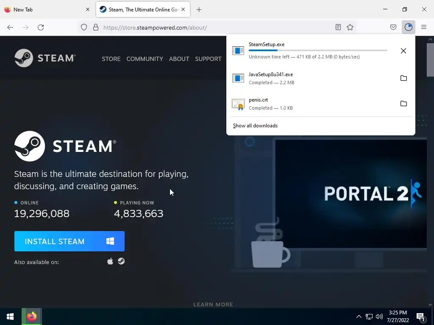
Task: Switch to the New Tab tab
Action: point(47,9)
